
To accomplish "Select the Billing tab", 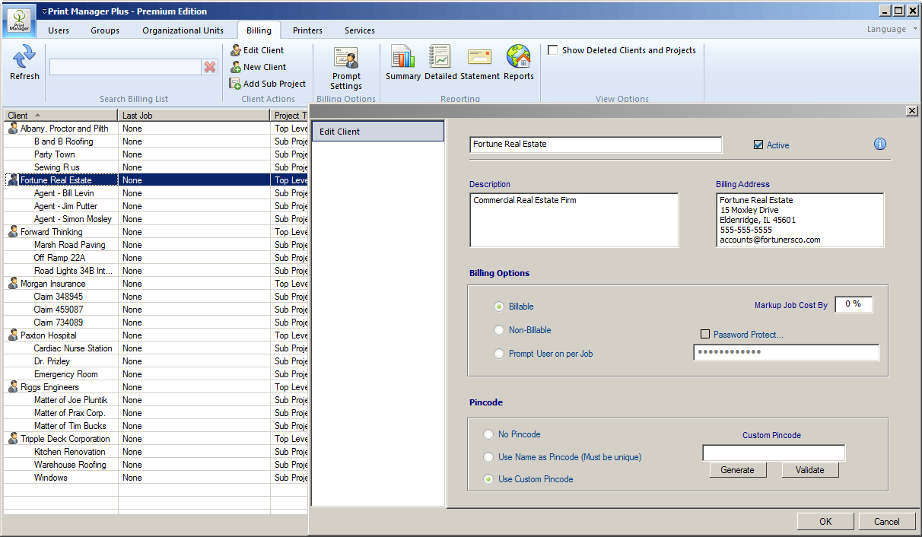I will (x=259, y=30).
